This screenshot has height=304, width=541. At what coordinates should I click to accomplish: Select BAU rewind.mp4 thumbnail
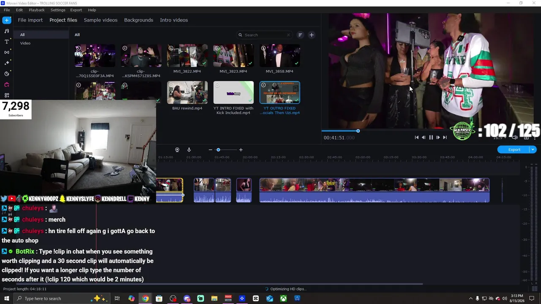[x=187, y=92]
